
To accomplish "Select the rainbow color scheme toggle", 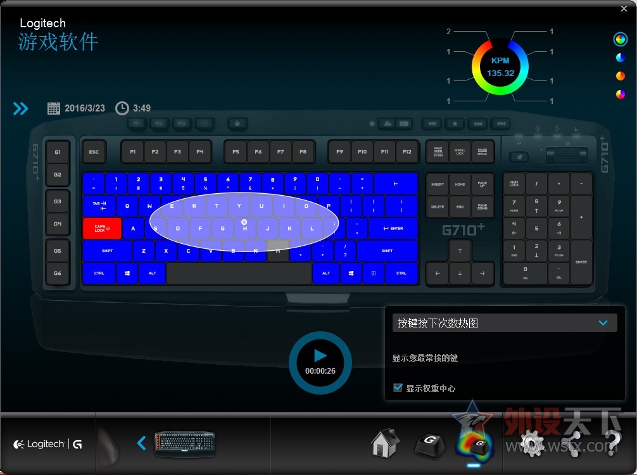I will pyautogui.click(x=621, y=39).
